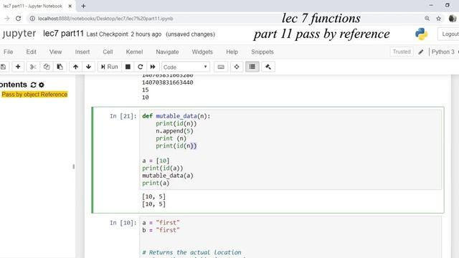Click the In [10] cell prompt
The width and height of the screenshot is (459, 258).
pos(123,223)
